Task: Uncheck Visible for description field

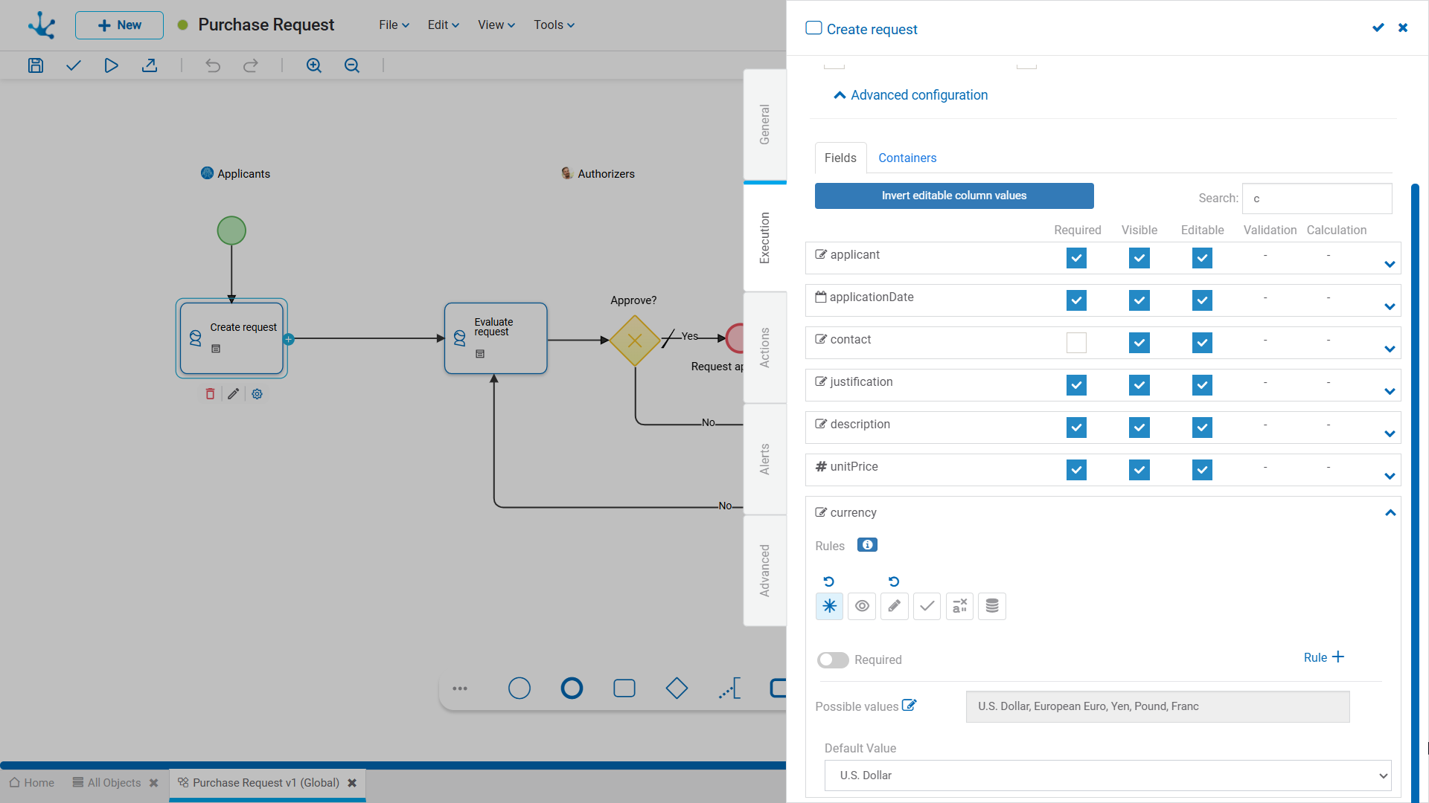Action: click(1139, 428)
